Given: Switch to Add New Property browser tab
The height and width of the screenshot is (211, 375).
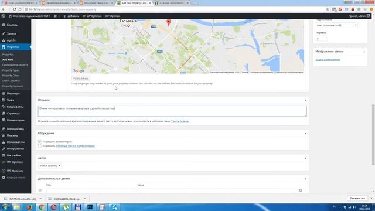Looking at the screenshot, I should [x=134, y=3].
